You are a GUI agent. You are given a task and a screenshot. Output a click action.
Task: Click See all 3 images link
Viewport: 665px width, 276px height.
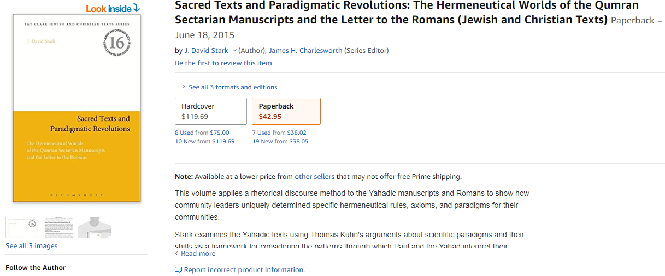(31, 246)
